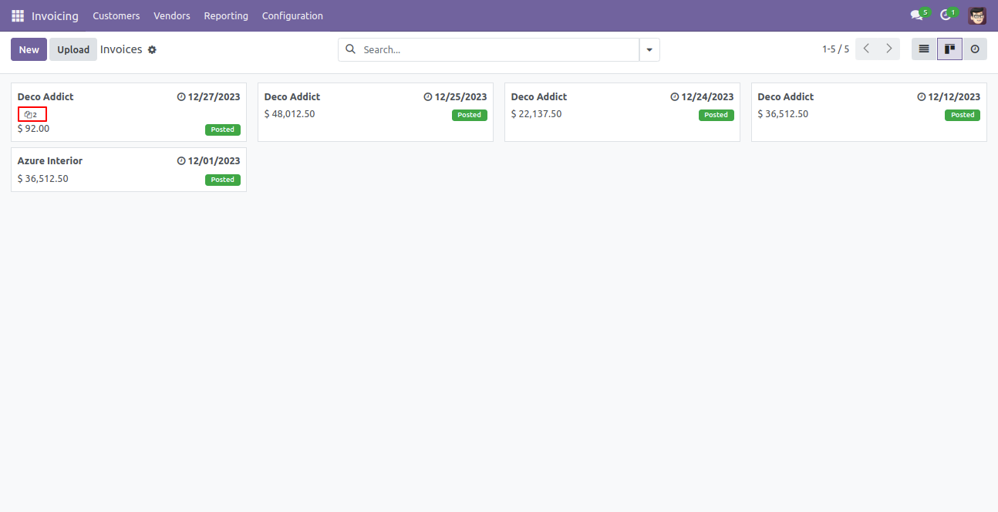Viewport: 998px width, 512px height.
Task: Click the clock icon on the 12/12/2023 card
Action: [x=922, y=97]
